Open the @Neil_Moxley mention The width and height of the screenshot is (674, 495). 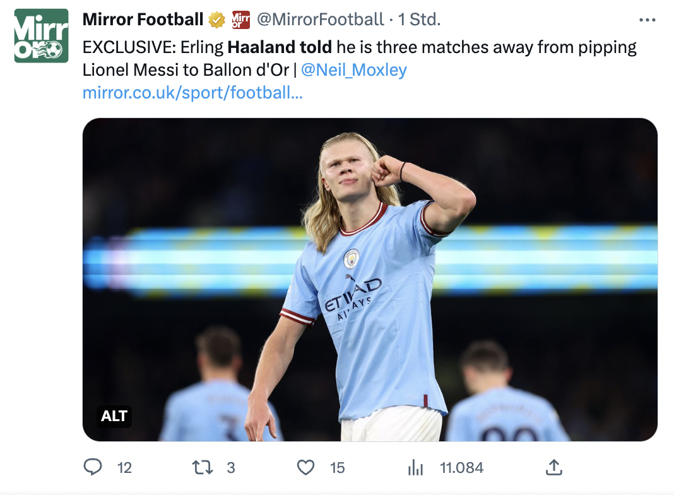(354, 69)
